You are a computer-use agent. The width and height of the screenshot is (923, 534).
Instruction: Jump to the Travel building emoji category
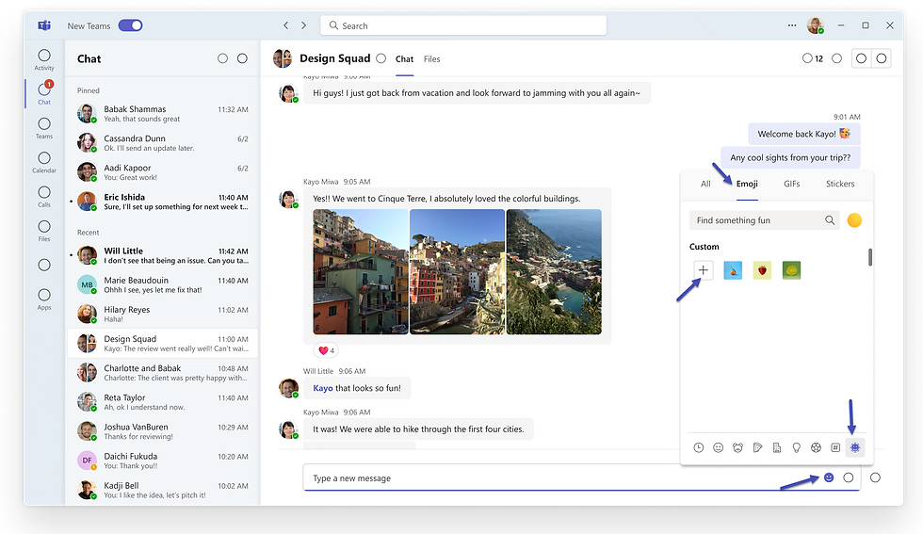[x=777, y=447]
